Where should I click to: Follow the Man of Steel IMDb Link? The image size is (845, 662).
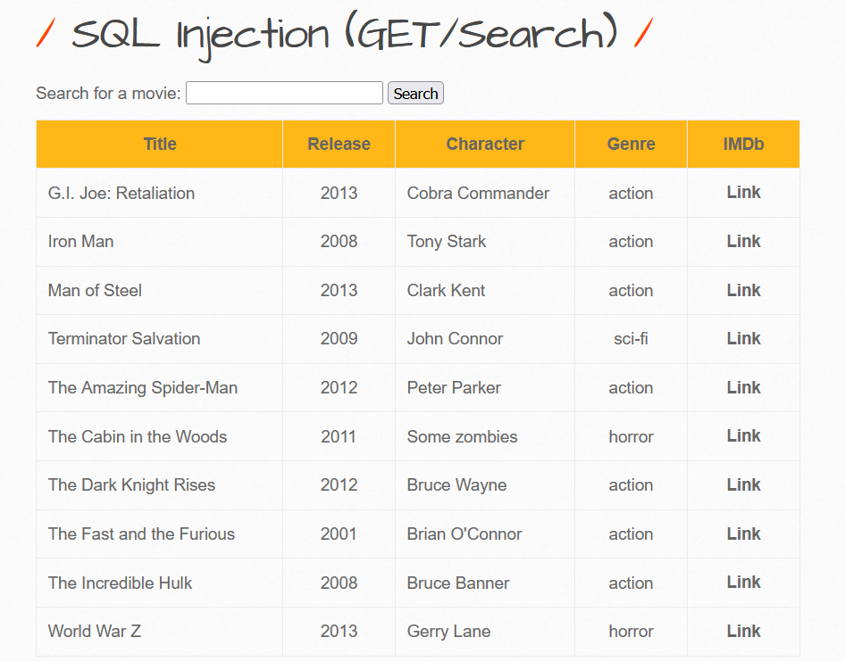point(743,290)
